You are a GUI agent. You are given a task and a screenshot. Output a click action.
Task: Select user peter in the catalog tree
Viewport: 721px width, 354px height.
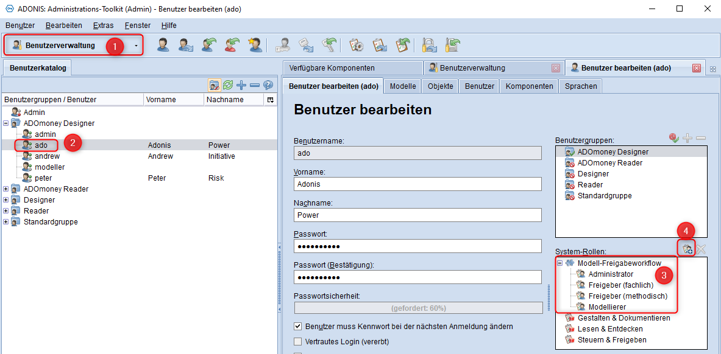(43, 178)
